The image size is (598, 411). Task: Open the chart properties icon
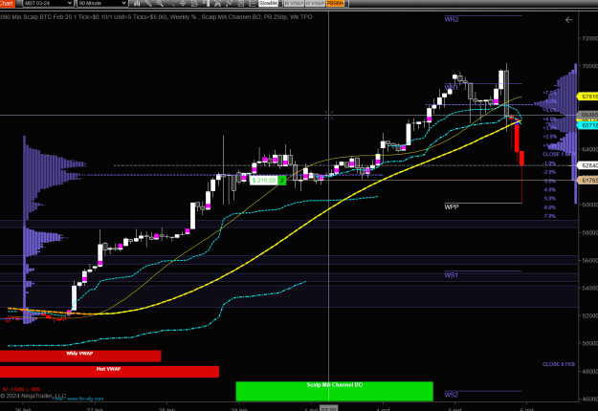click(241, 4)
